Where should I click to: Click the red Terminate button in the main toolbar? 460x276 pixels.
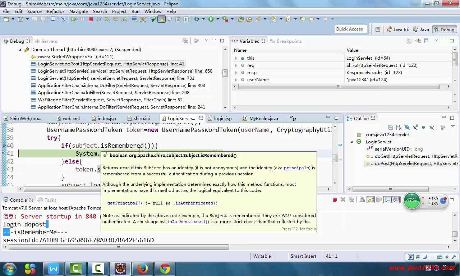pos(91,19)
